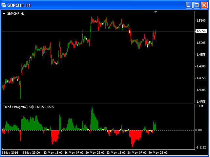This screenshot has width=210, height=157.
Task: Select the horizontal bid price line
Action: tap(98, 31)
